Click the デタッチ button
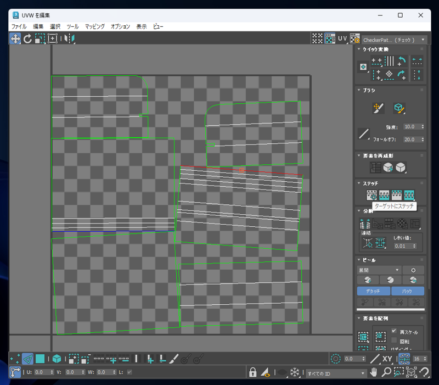Screen dimensions: 439x385 [374, 291]
